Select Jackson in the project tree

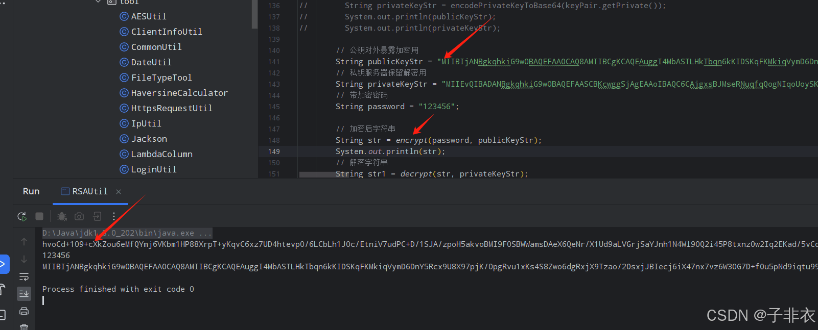pos(149,139)
